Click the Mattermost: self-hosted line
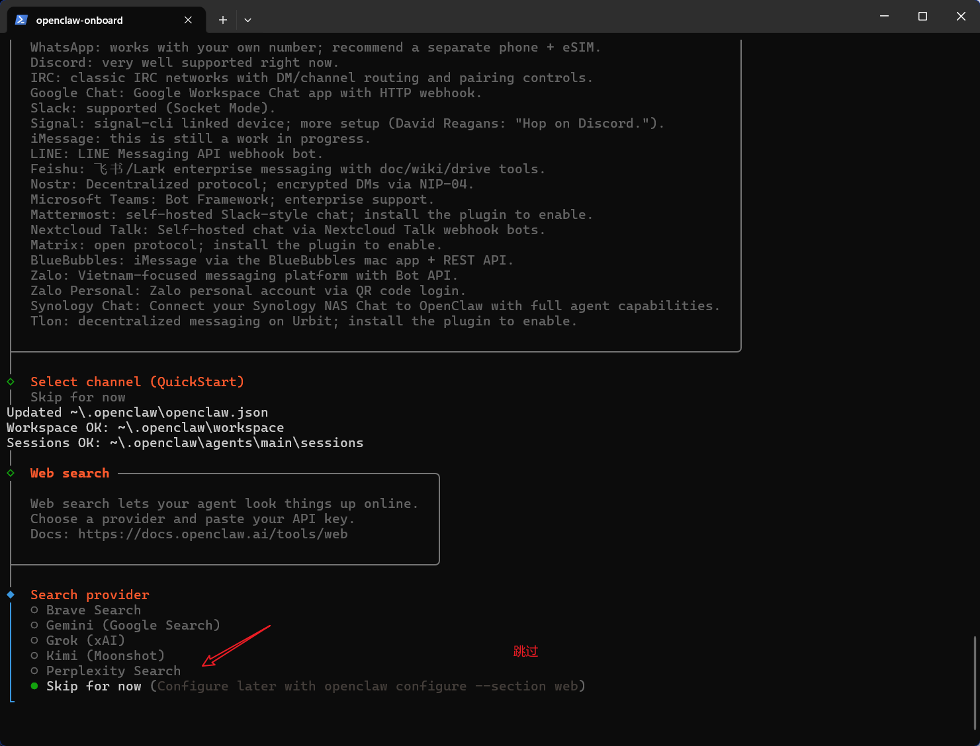Viewport: 980px width, 746px height. [x=312, y=214]
